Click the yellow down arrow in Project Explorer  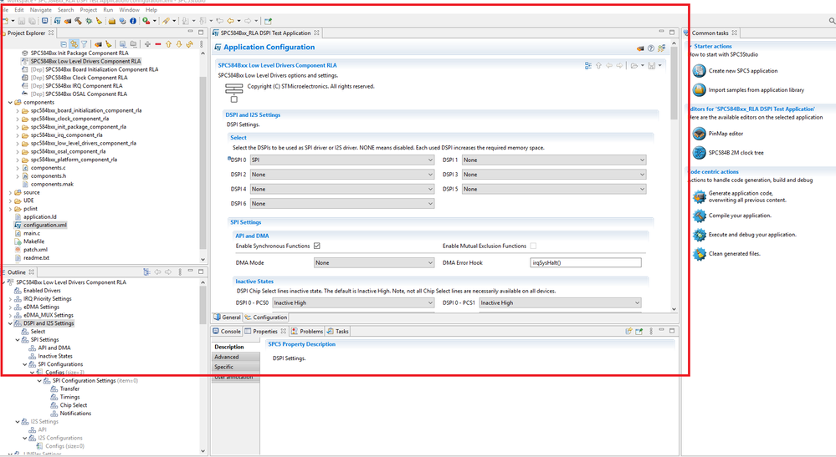coord(179,44)
